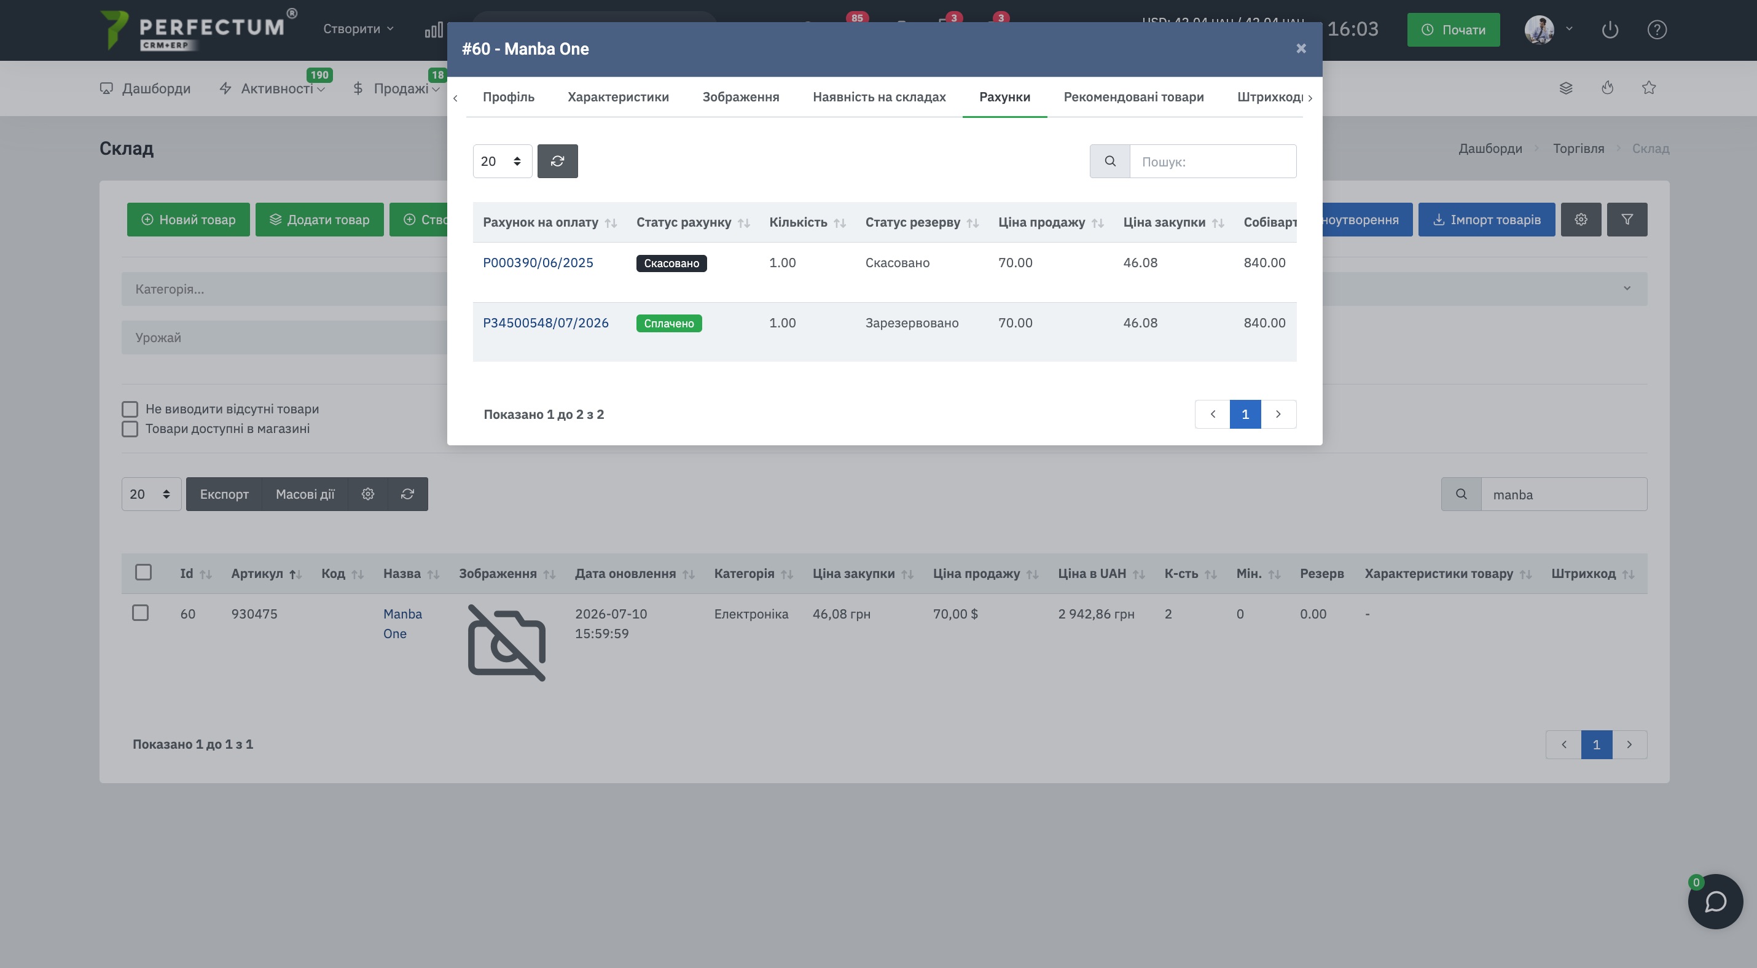
Task: Click the power icon in the header
Action: pos(1610,29)
